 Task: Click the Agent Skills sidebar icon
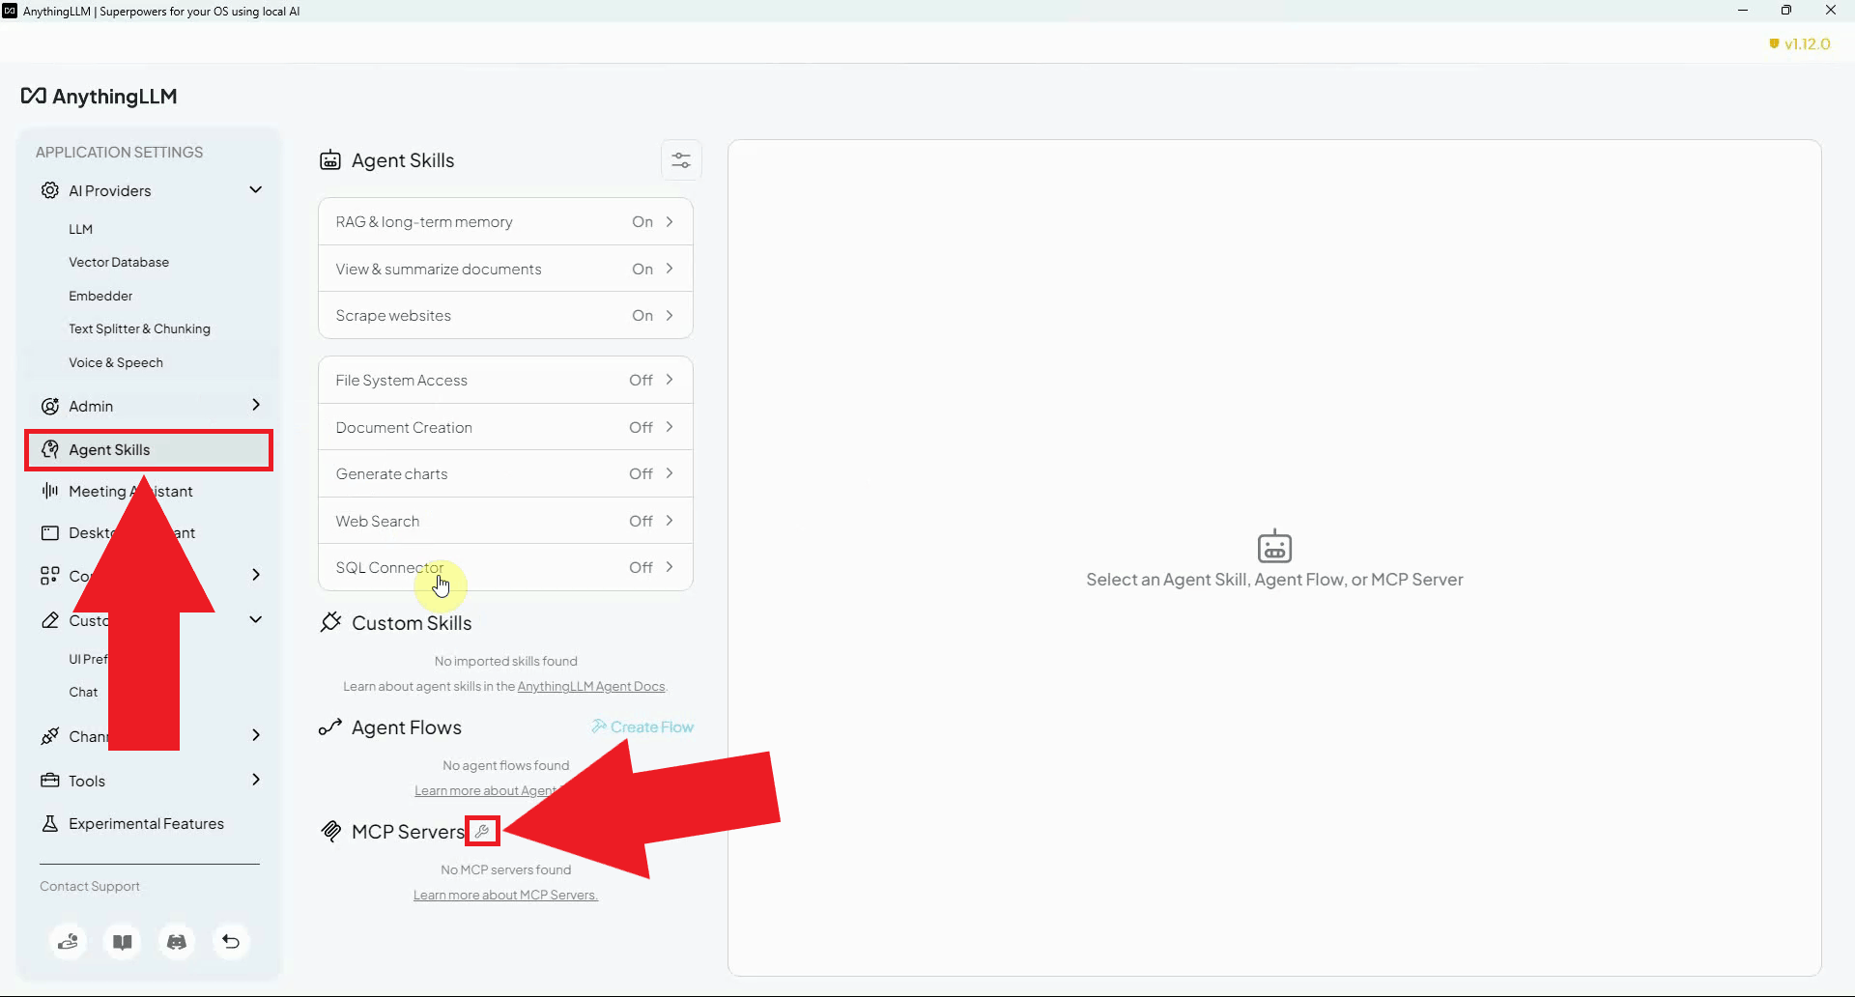click(x=50, y=449)
